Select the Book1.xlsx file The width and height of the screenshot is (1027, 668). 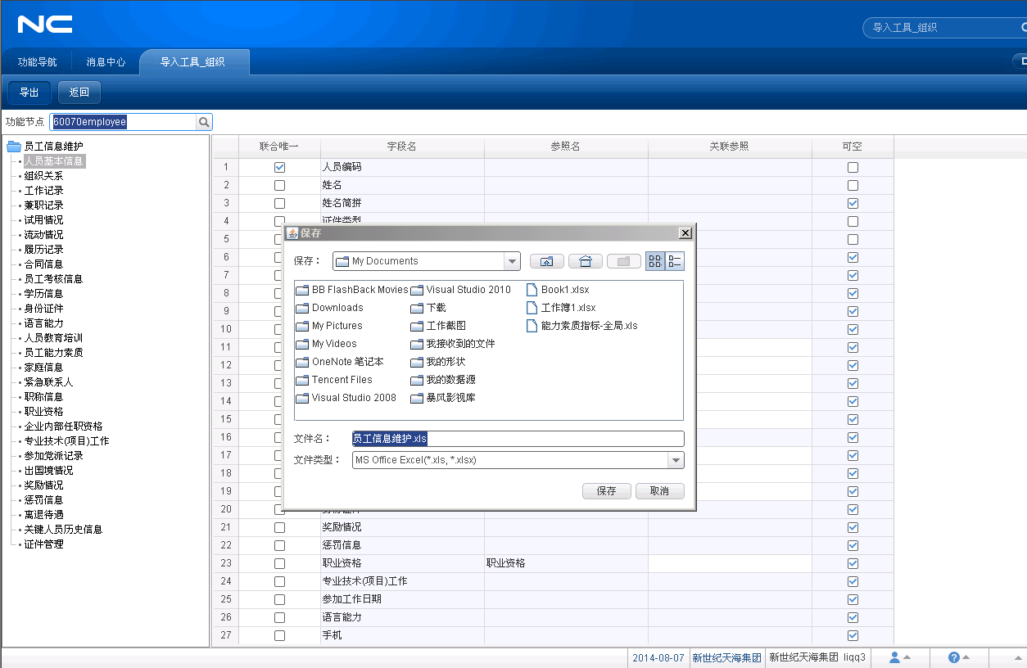[x=564, y=290]
